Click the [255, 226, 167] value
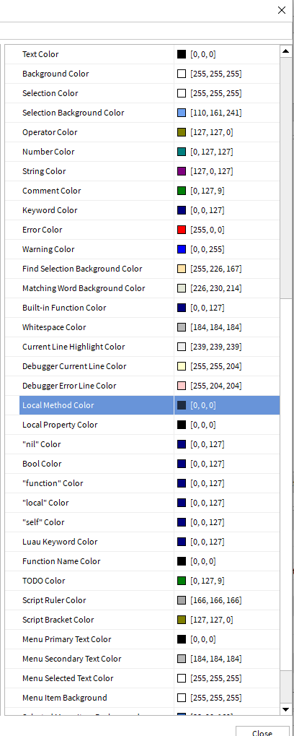 point(216,269)
